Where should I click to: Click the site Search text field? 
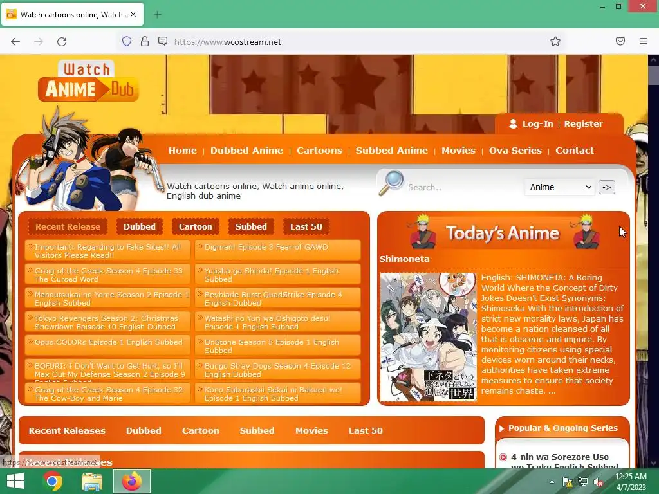coord(462,187)
